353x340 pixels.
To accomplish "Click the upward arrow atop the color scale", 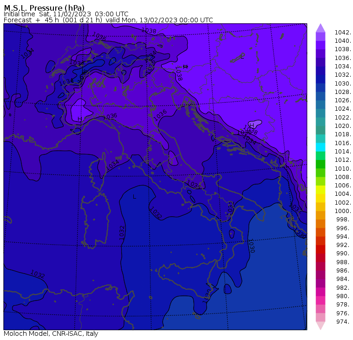I will pyautogui.click(x=320, y=28).
